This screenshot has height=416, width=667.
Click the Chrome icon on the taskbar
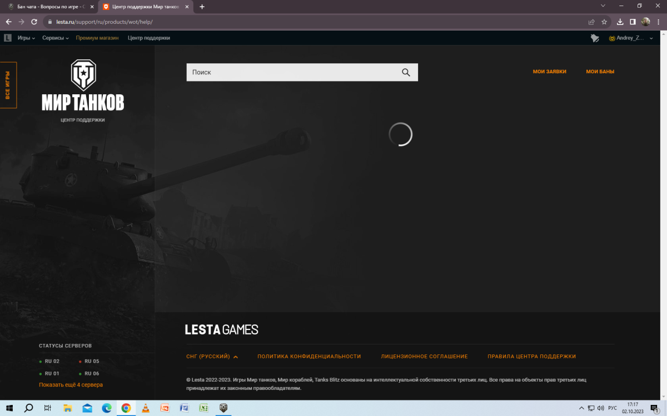[x=126, y=408]
